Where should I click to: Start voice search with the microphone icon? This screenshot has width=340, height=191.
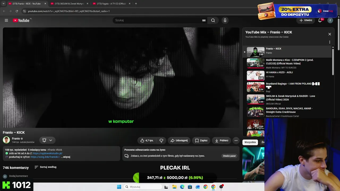pyautogui.click(x=225, y=20)
